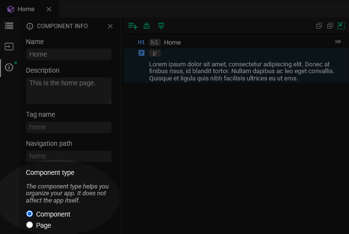
Task: Click the blue paragraph icon
Action: tap(142, 53)
